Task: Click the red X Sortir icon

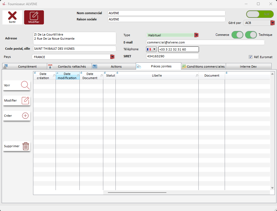Action: click(x=12, y=16)
